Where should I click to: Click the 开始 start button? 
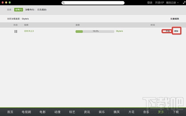(168, 31)
